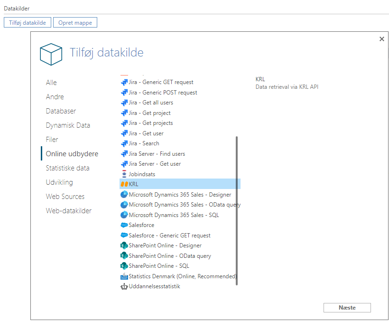
Task: Click the orange KRL icon
Action: tap(124, 184)
